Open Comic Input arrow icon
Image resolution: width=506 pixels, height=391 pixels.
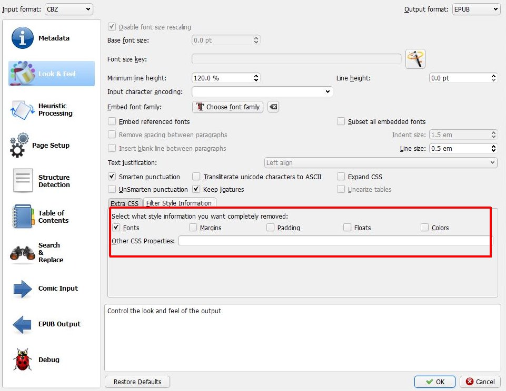(x=23, y=289)
